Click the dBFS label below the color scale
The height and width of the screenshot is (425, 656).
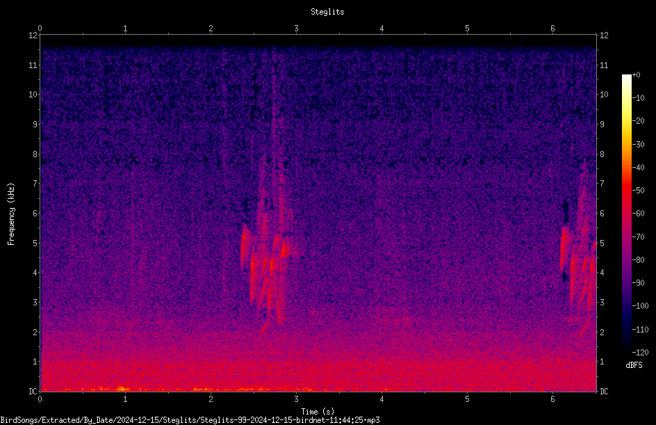pyautogui.click(x=634, y=365)
